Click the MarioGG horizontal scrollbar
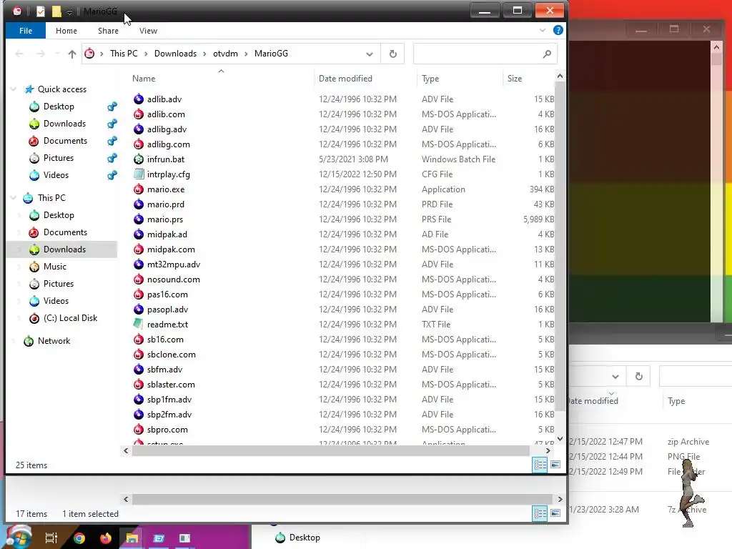 pos(330,450)
